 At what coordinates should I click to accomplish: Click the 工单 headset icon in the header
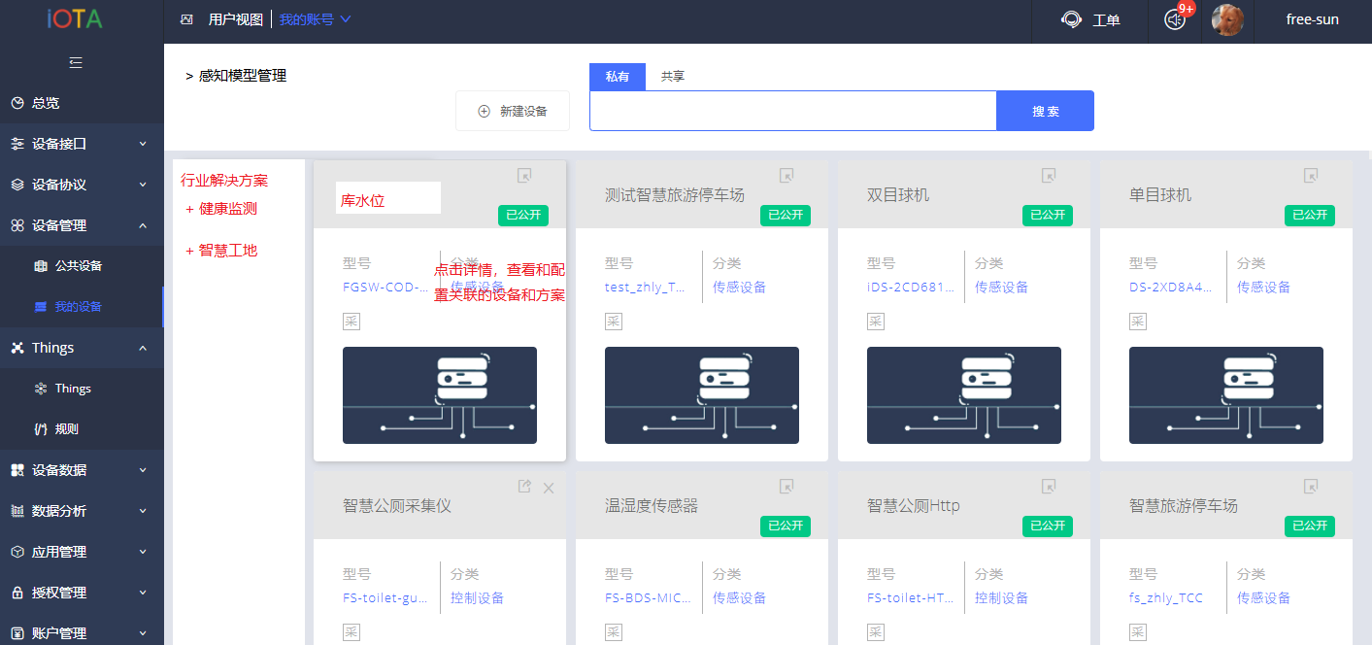pyautogui.click(x=1072, y=20)
